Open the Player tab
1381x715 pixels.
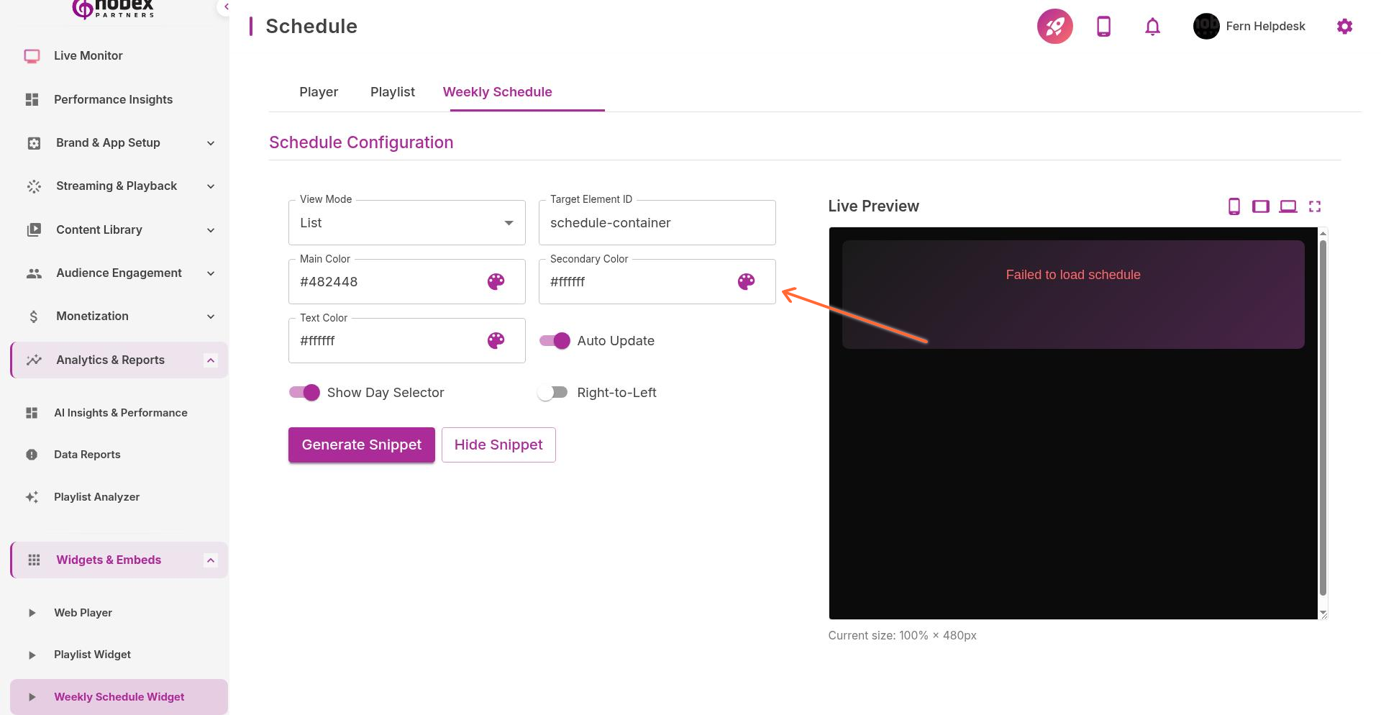tap(319, 92)
